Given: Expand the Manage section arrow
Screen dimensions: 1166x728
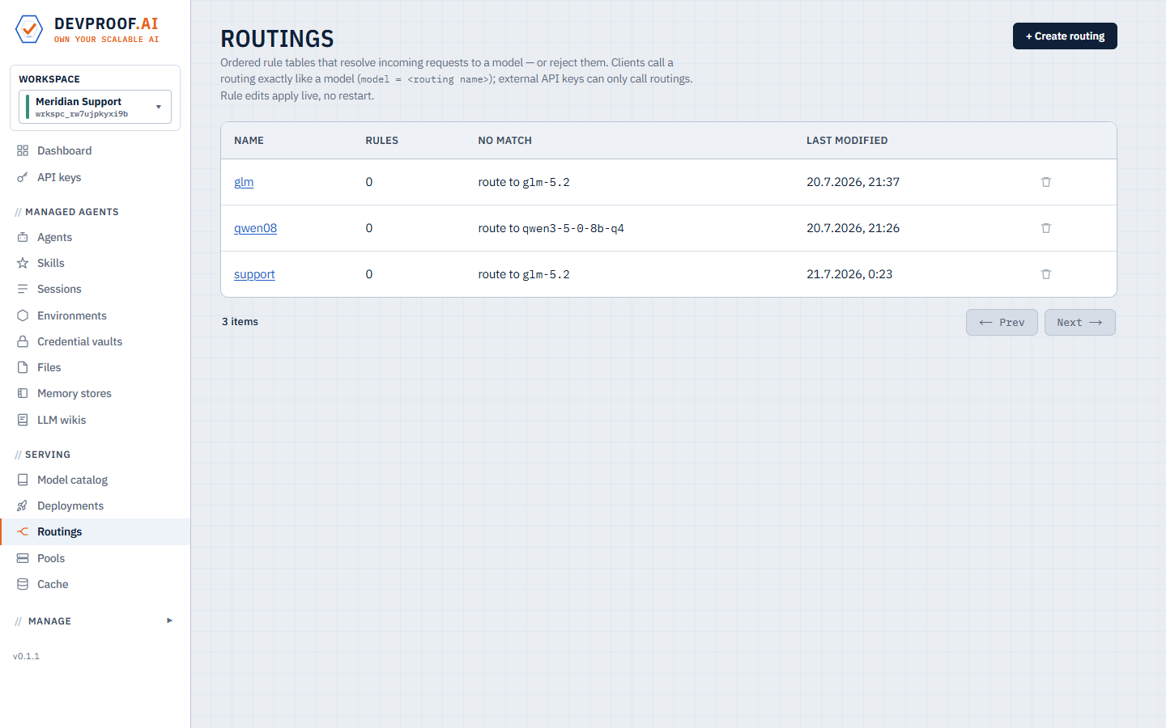Looking at the screenshot, I should pos(169,621).
